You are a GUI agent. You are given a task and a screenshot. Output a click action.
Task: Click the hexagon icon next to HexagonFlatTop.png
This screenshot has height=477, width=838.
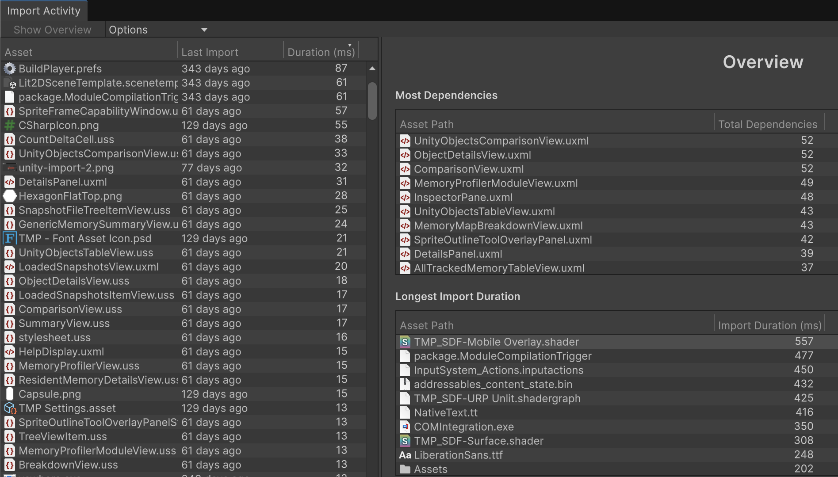point(10,196)
